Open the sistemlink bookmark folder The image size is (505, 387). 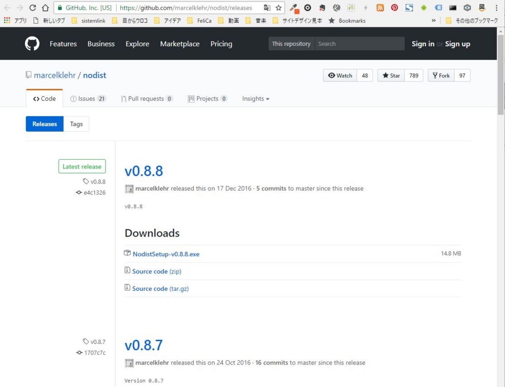coord(89,21)
